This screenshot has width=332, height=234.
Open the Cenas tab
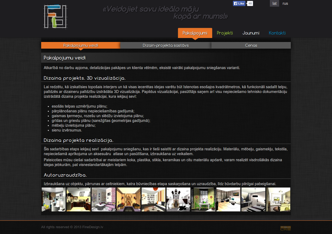tap(251, 45)
